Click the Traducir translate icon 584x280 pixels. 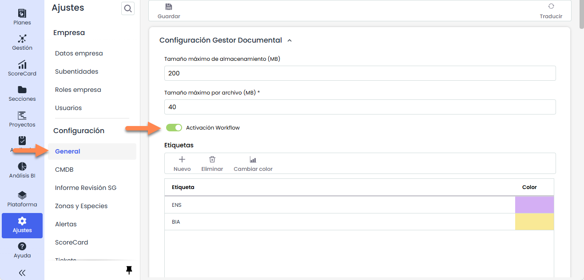pos(551,7)
